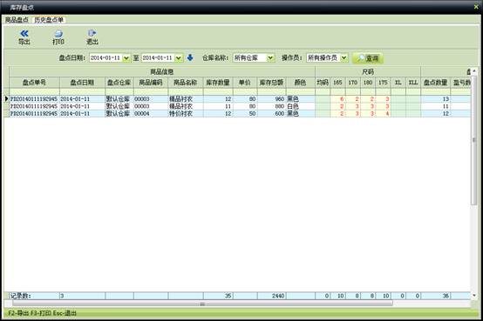Click the 库存数量 column header
The image size is (483, 321).
point(218,83)
